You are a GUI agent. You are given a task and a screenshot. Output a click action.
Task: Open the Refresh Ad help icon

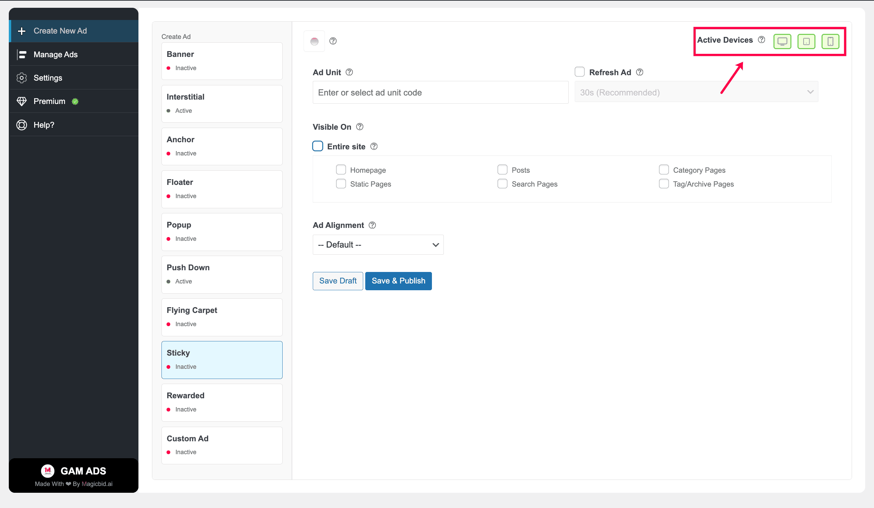(x=639, y=72)
